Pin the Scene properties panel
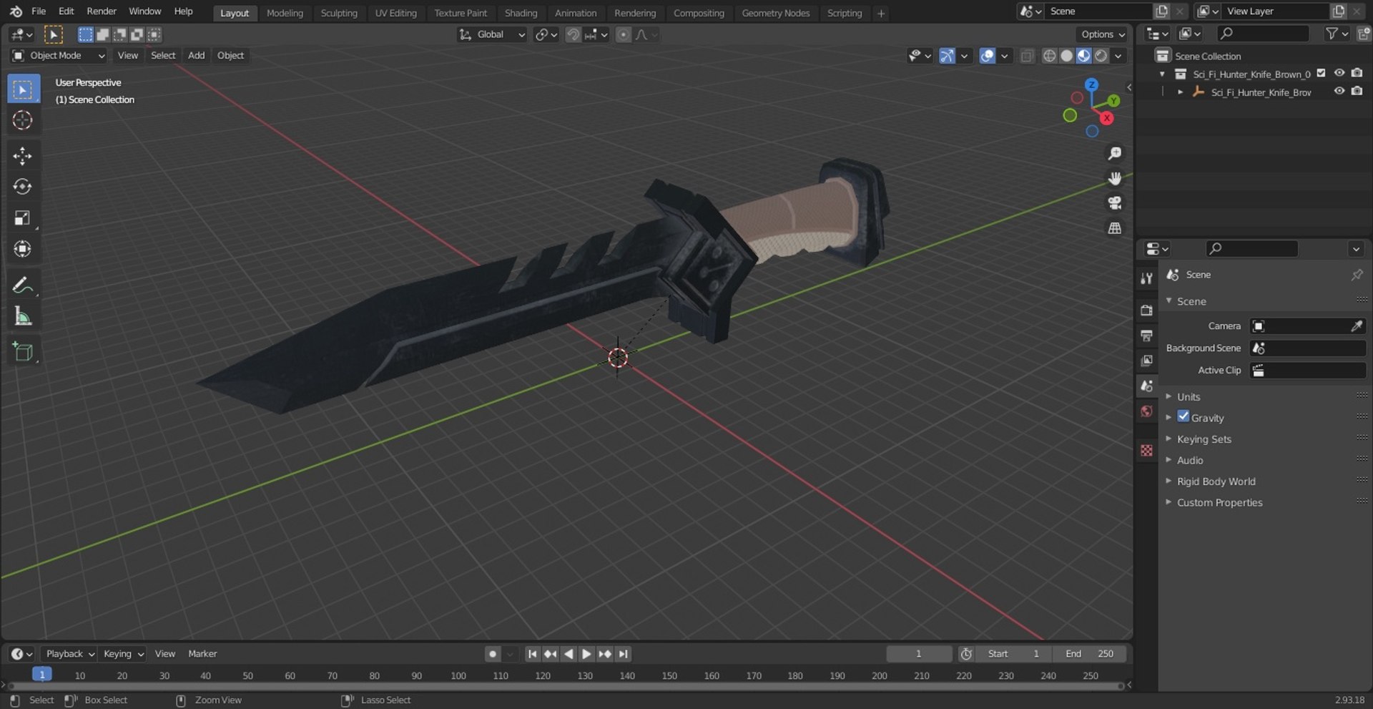1373x709 pixels. click(1357, 275)
